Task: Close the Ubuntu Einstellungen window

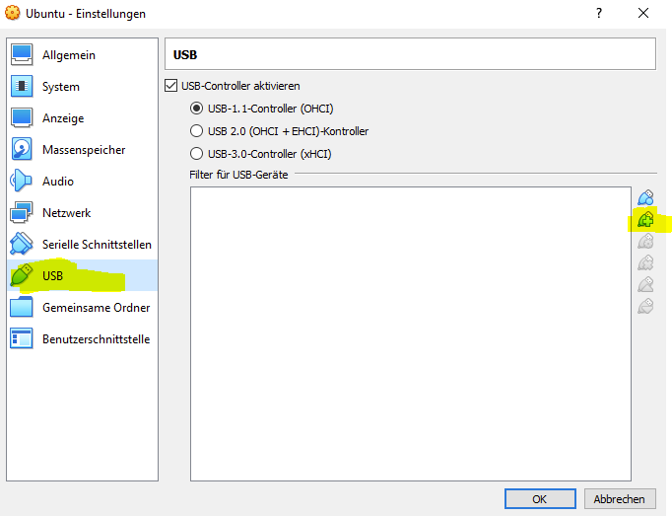Action: [643, 13]
